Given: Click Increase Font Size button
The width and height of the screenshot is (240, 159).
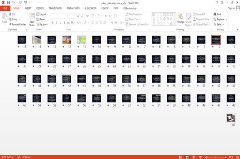Looking at the screenshot, I should pyautogui.click(x=78, y=16).
